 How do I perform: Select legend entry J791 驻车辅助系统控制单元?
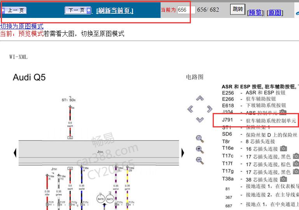[x=259, y=120]
